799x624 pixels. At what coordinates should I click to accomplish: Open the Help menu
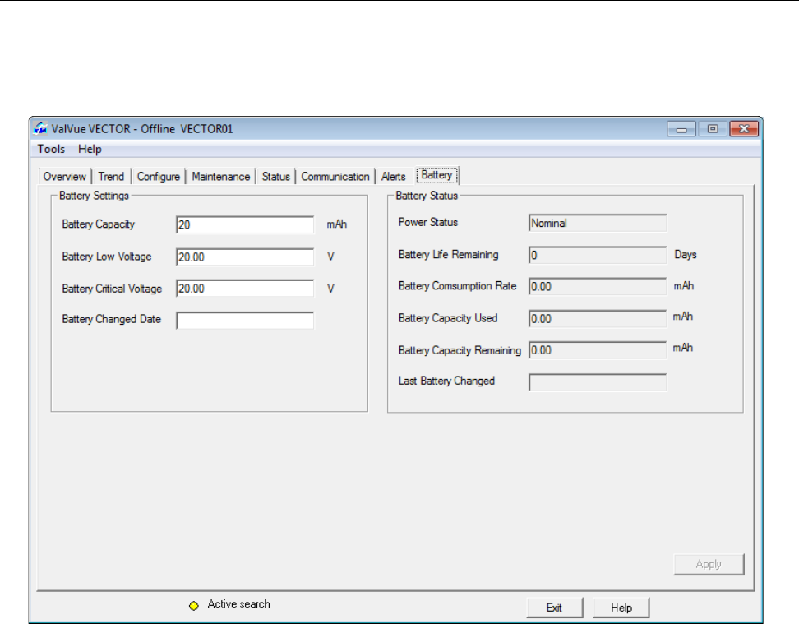tap(90, 149)
